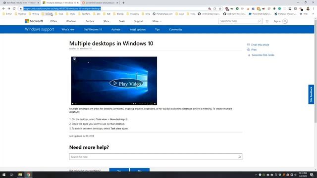The height and width of the screenshot is (178, 317).
Task: Open the Writing bookmarks folder
Action: (34, 14)
